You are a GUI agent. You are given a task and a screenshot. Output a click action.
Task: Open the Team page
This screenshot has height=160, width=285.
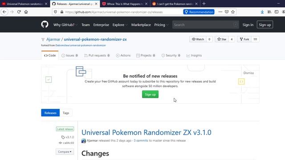tap(85, 25)
